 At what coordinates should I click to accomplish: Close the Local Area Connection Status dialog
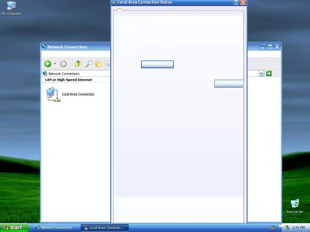coord(243,2)
